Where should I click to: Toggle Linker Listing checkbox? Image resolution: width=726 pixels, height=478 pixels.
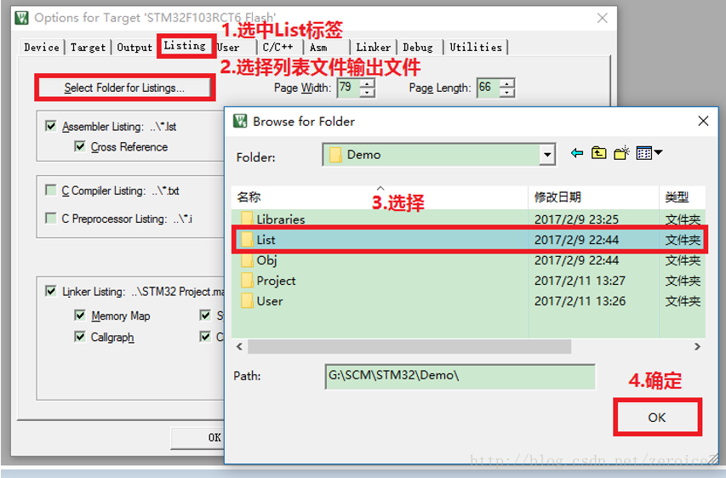click(x=50, y=291)
